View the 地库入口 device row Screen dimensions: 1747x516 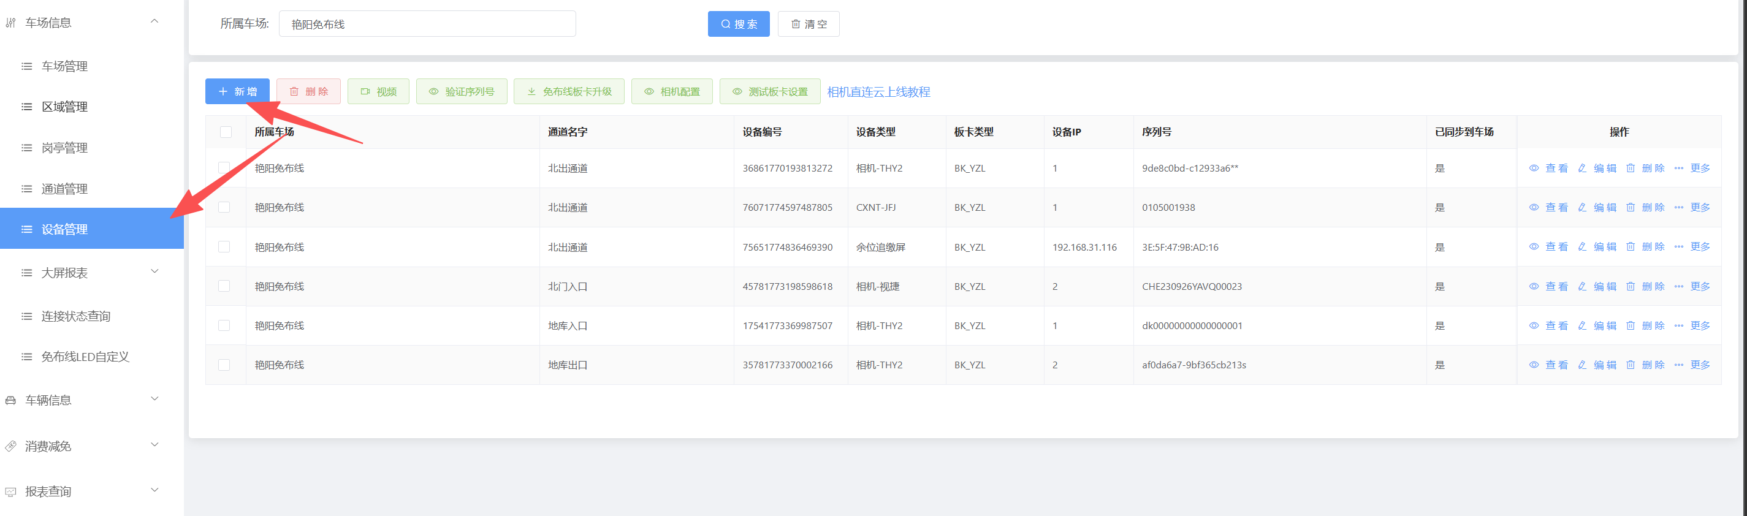pyautogui.click(x=1548, y=325)
